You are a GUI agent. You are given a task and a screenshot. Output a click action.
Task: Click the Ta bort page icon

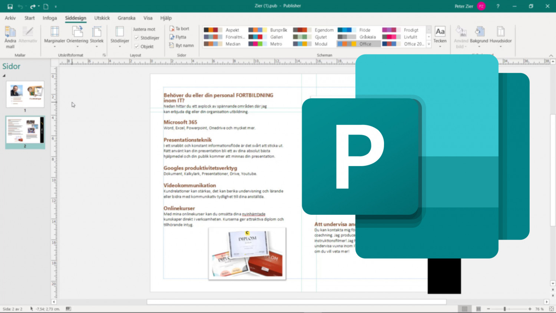click(x=172, y=28)
